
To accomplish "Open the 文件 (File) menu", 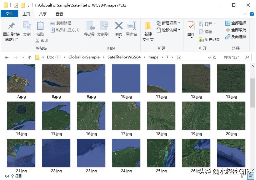I will coord(9,14).
